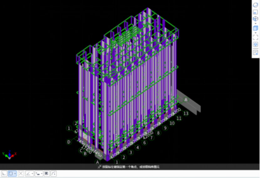
Task: Click the XYZ axis orientation gizmo
Action: pyautogui.click(x=9, y=154)
